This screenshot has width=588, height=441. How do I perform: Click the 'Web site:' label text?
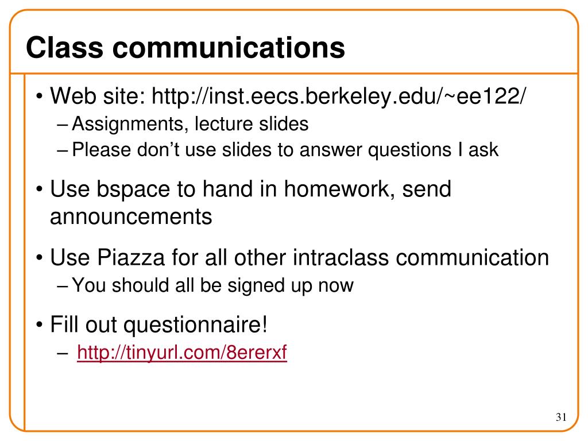(98, 96)
